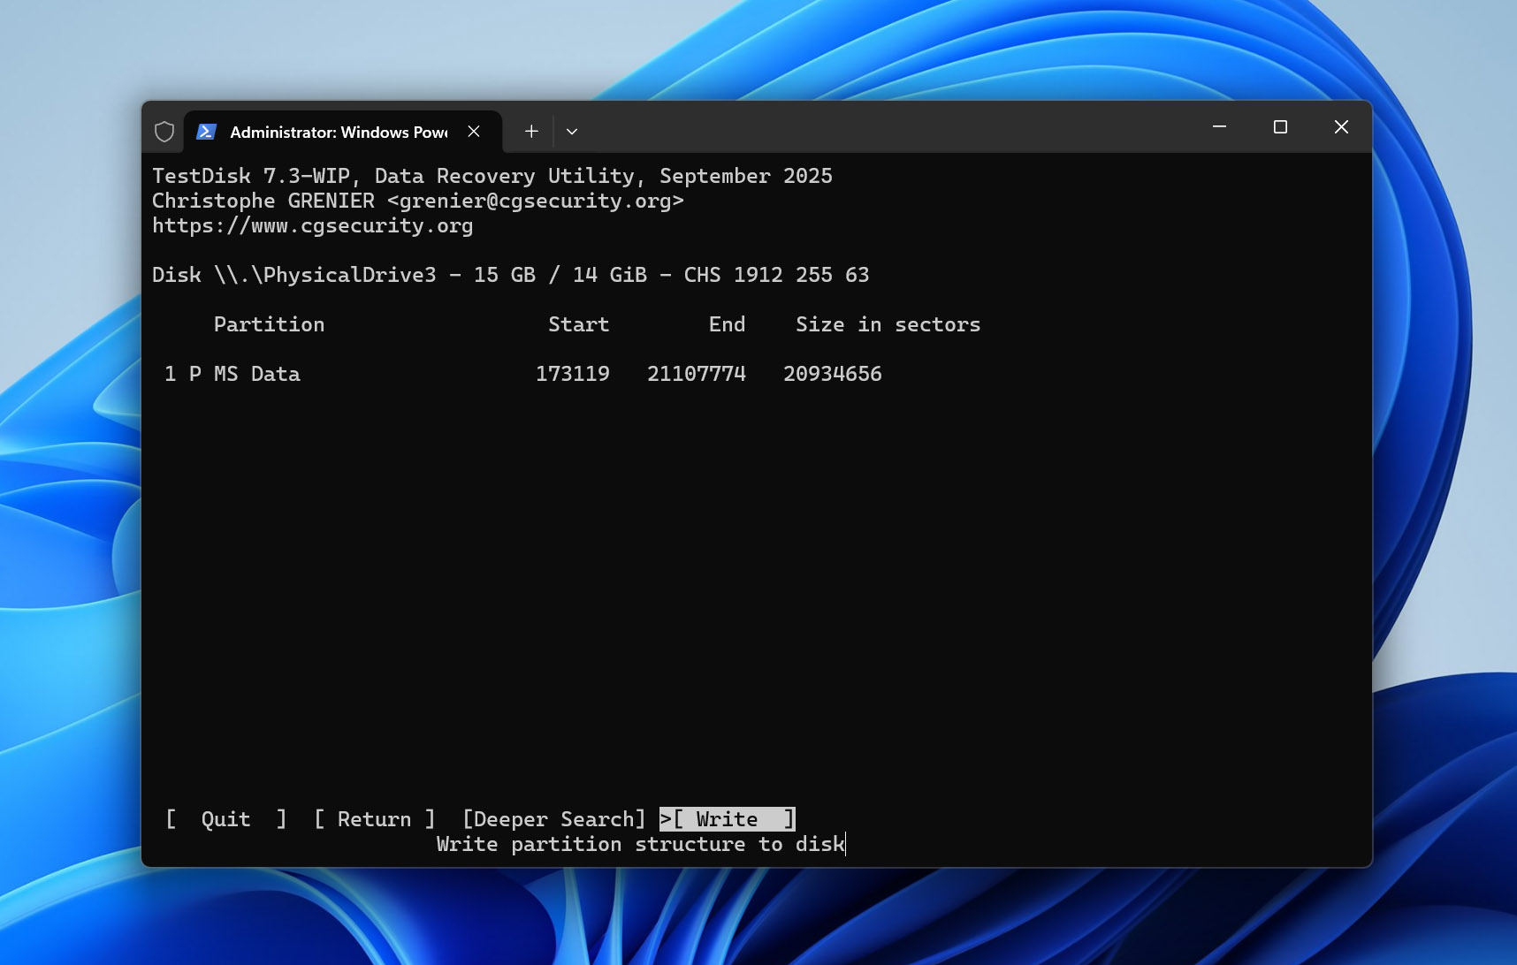The image size is (1517, 965).
Task: Click the size value 20934656
Action: click(833, 374)
